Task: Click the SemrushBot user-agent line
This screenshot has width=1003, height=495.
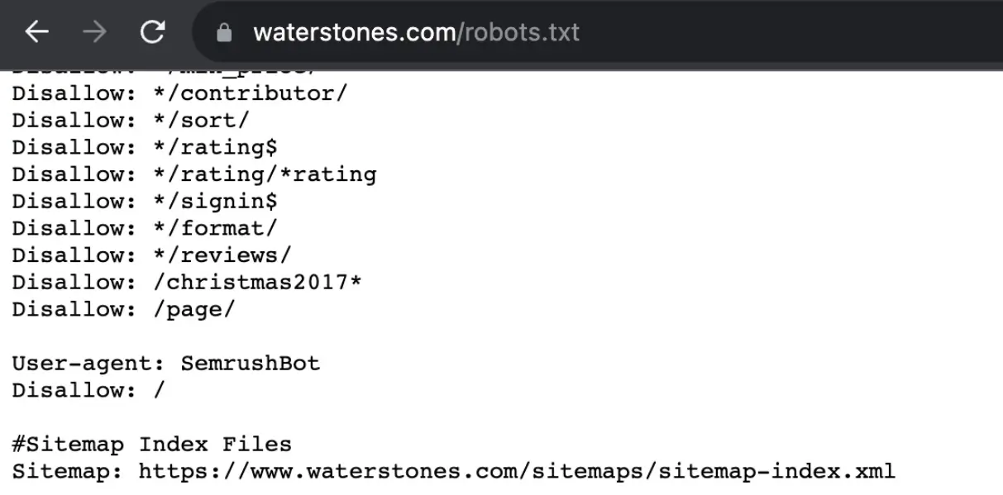Action: [165, 363]
